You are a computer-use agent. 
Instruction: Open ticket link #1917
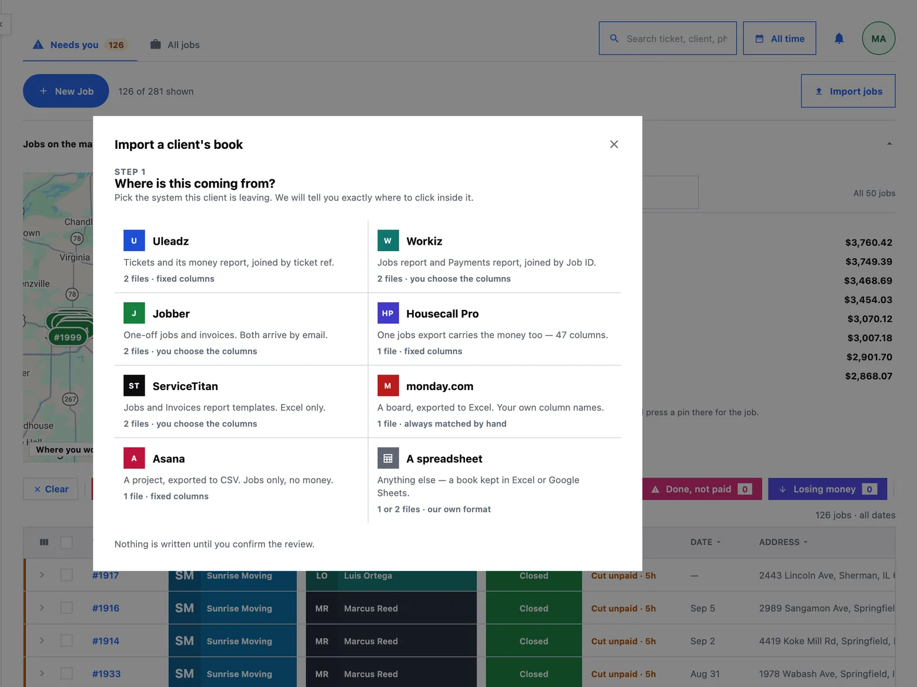(x=105, y=576)
